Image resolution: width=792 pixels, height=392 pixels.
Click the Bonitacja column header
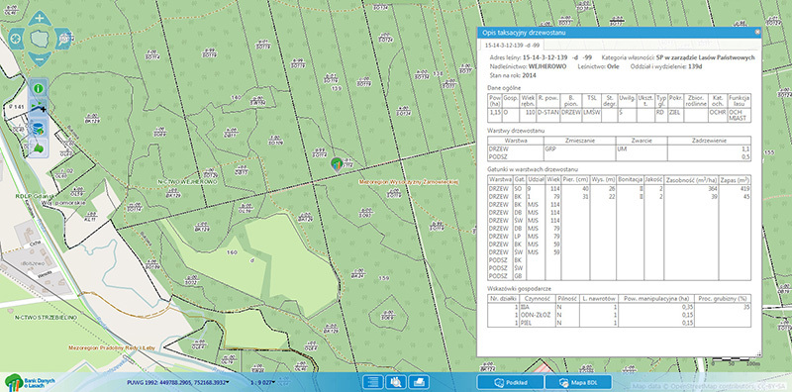[630, 179]
